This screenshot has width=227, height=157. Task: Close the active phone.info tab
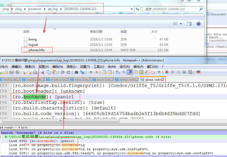point(162,79)
